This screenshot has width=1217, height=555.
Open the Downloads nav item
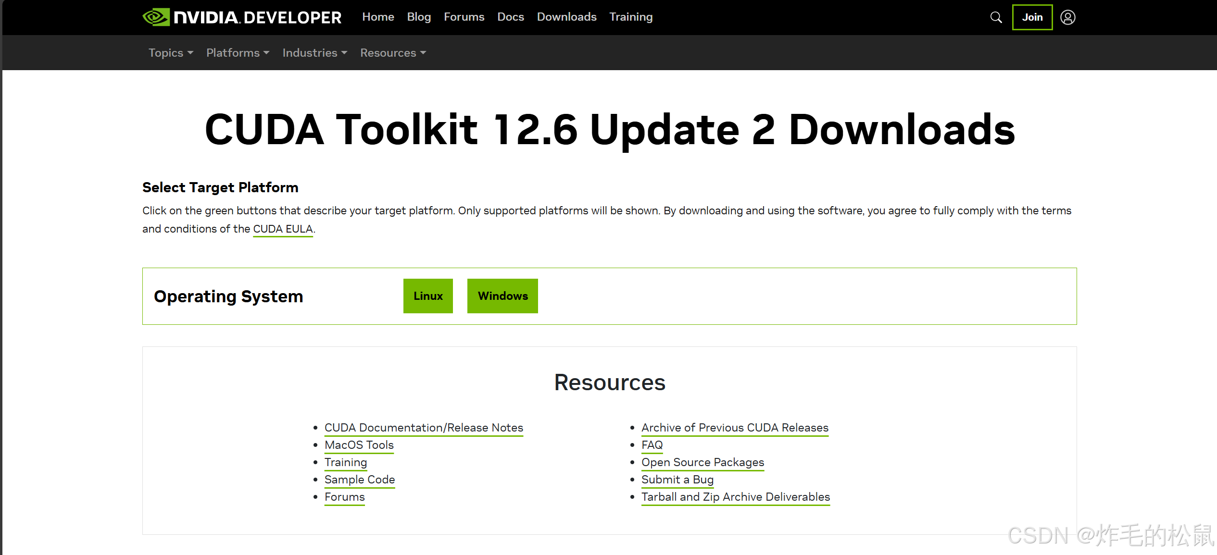coord(566,17)
